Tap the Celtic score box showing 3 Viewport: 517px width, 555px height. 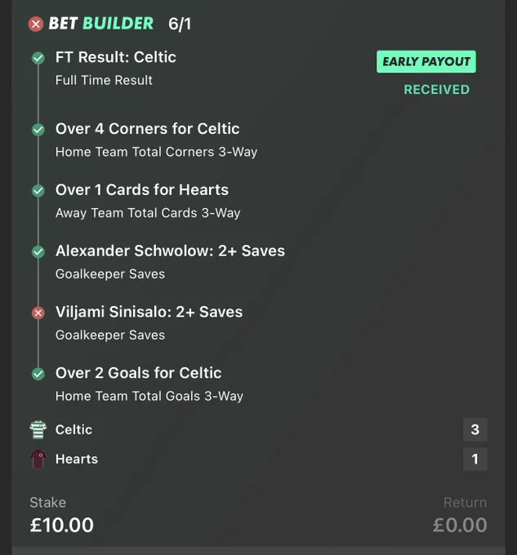(475, 429)
